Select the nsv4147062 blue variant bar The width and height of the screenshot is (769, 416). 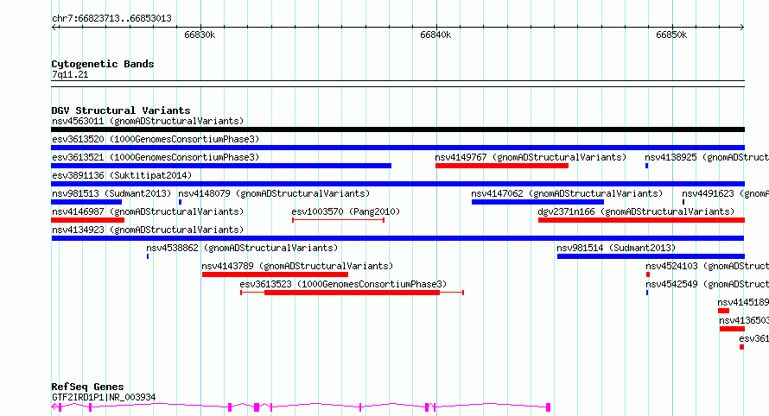coord(537,202)
